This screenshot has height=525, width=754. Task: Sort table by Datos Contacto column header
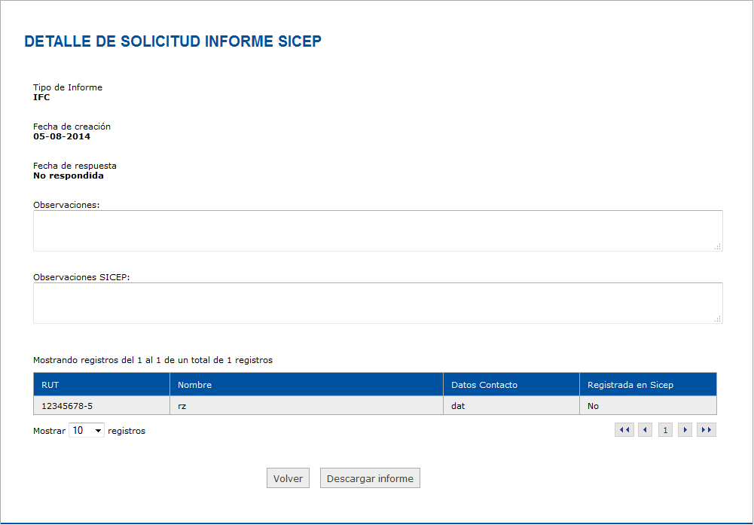coord(511,385)
